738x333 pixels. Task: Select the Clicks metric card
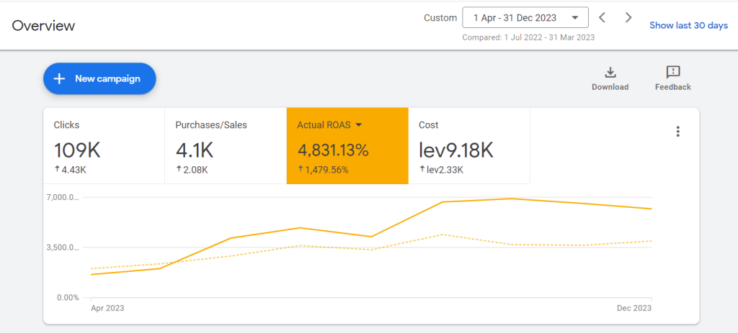pyautogui.click(x=104, y=145)
